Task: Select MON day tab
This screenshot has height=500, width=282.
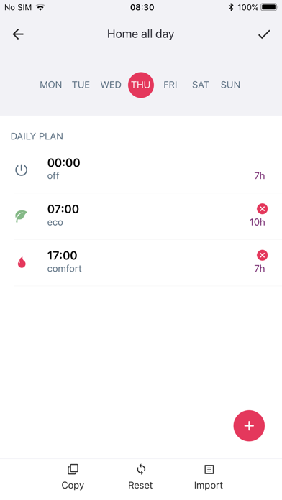Action: pos(51,85)
